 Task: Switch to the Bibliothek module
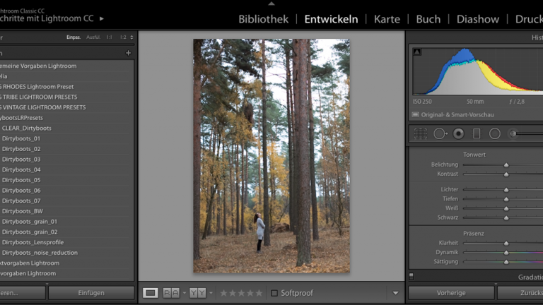(263, 19)
